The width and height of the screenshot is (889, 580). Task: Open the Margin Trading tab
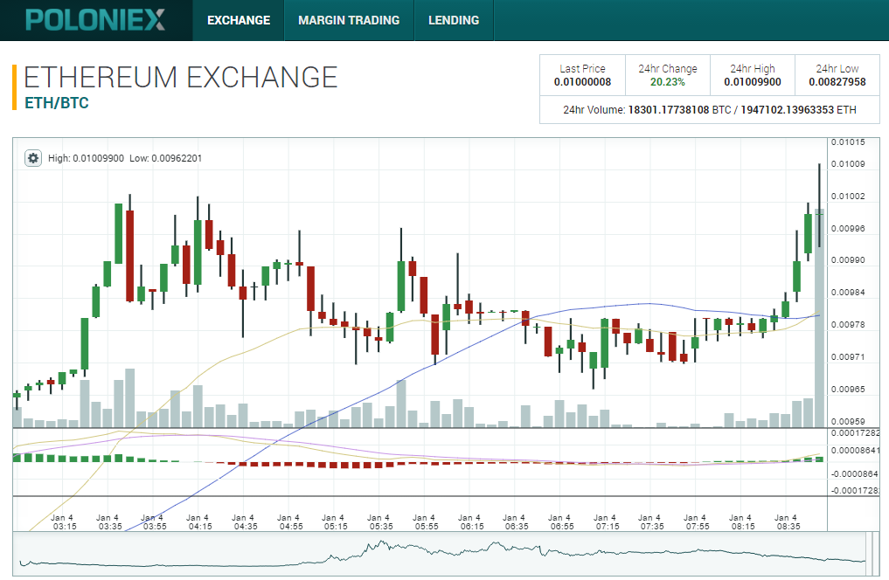(349, 20)
